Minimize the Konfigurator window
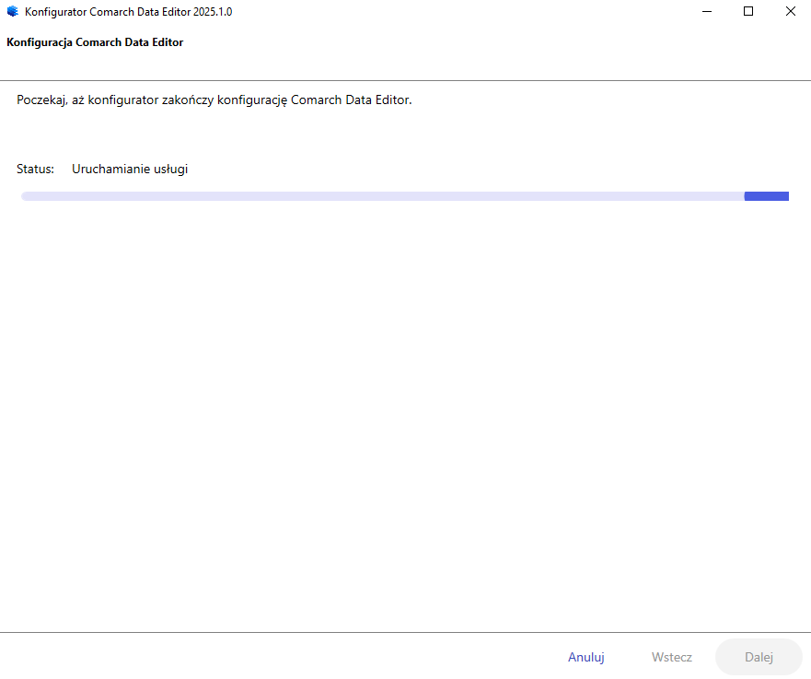The height and width of the screenshot is (679, 811). click(x=707, y=11)
